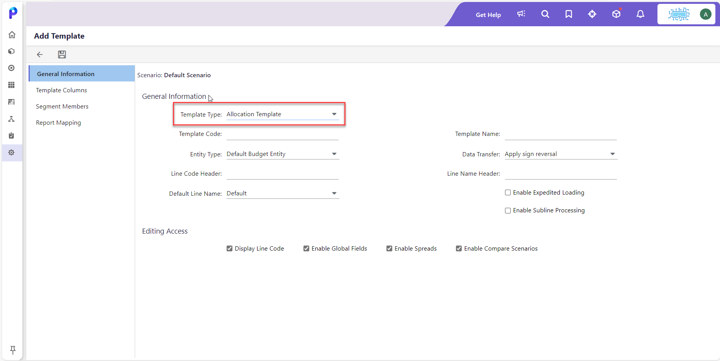Open the grid icon in sidebar
720x361 pixels.
12,85
